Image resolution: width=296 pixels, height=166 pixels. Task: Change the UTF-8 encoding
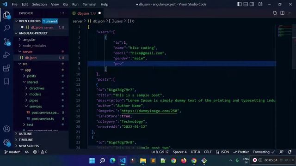(x=195, y=152)
